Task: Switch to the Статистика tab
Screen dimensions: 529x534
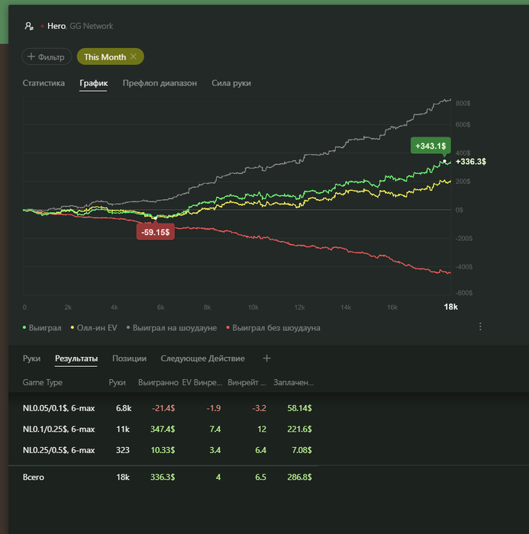Action: pyautogui.click(x=44, y=83)
